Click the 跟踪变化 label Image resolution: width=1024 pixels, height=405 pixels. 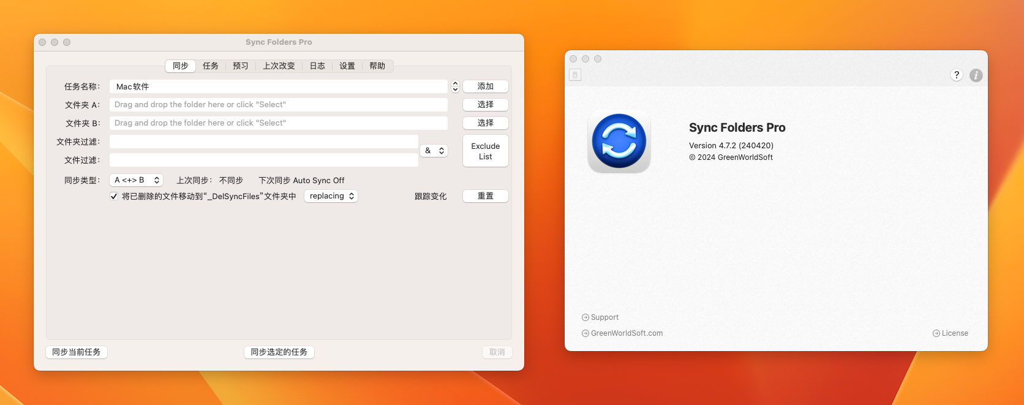click(431, 196)
